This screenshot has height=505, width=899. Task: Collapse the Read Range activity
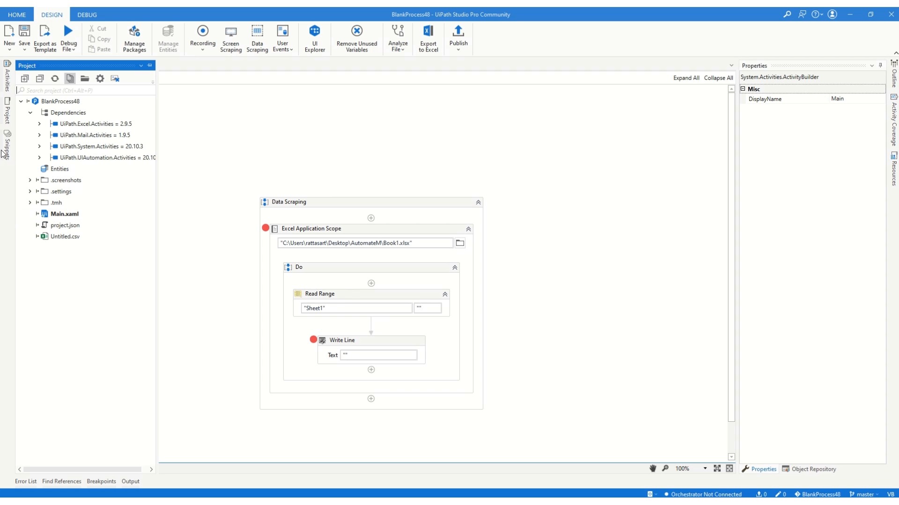[445, 294]
